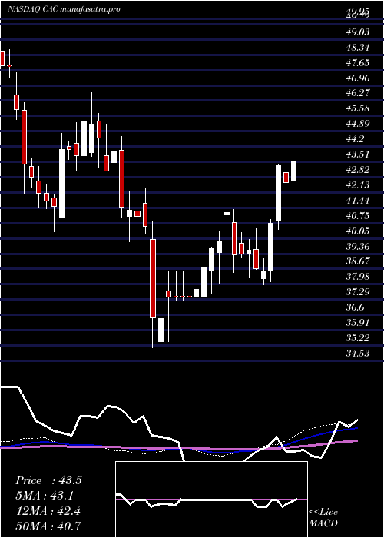The image size is (384, 538).
Task: Click the 46.96 price level label
Action: (358, 78)
